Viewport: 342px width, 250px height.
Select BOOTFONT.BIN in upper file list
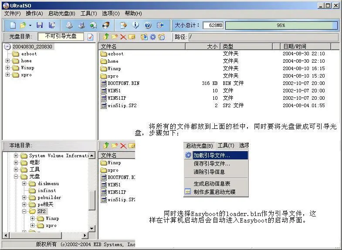tap(120, 83)
